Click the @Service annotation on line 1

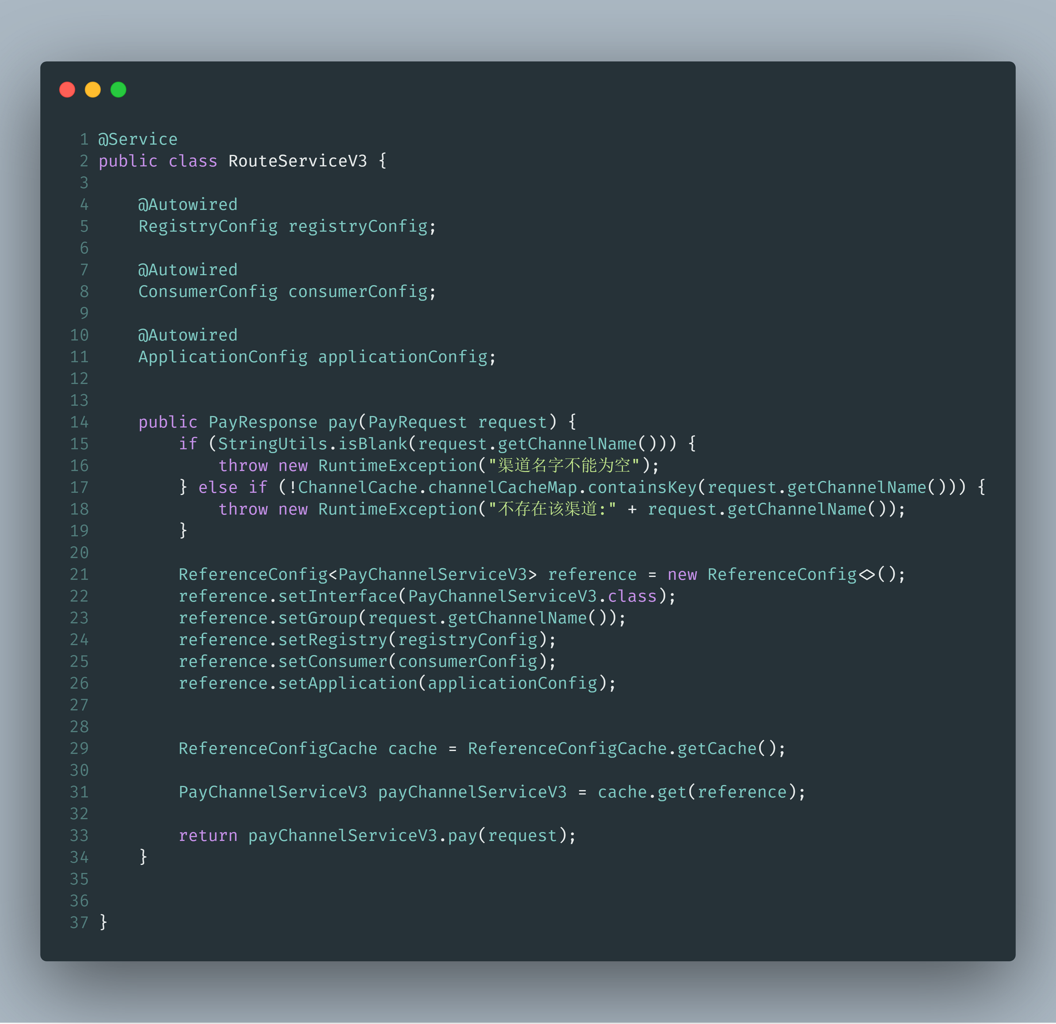138,140
